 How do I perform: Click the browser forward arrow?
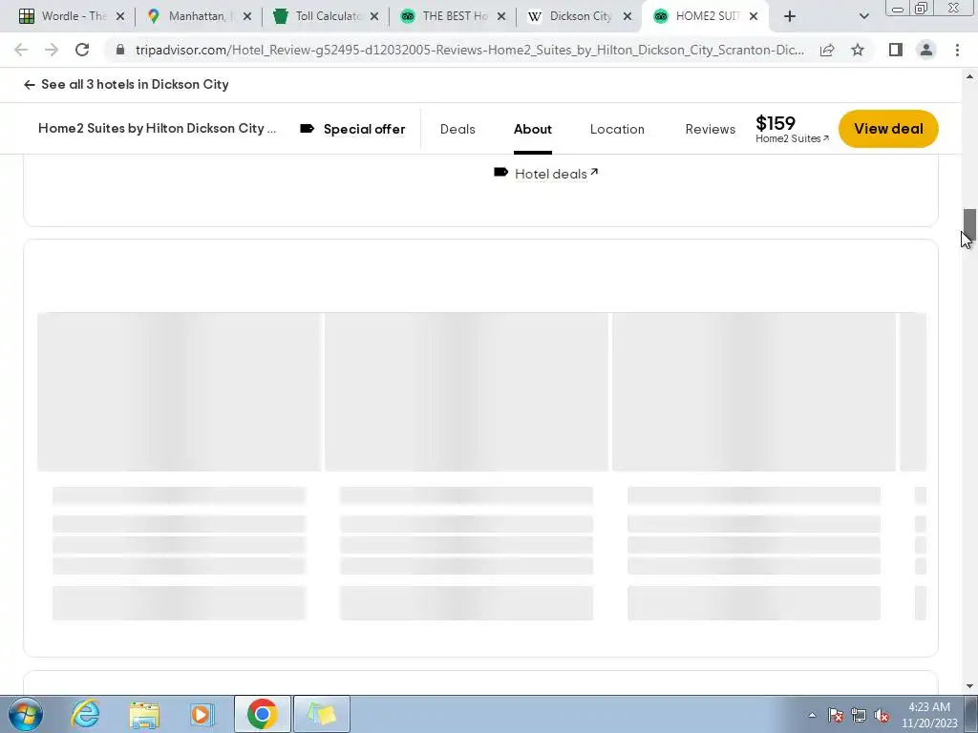click(x=52, y=50)
